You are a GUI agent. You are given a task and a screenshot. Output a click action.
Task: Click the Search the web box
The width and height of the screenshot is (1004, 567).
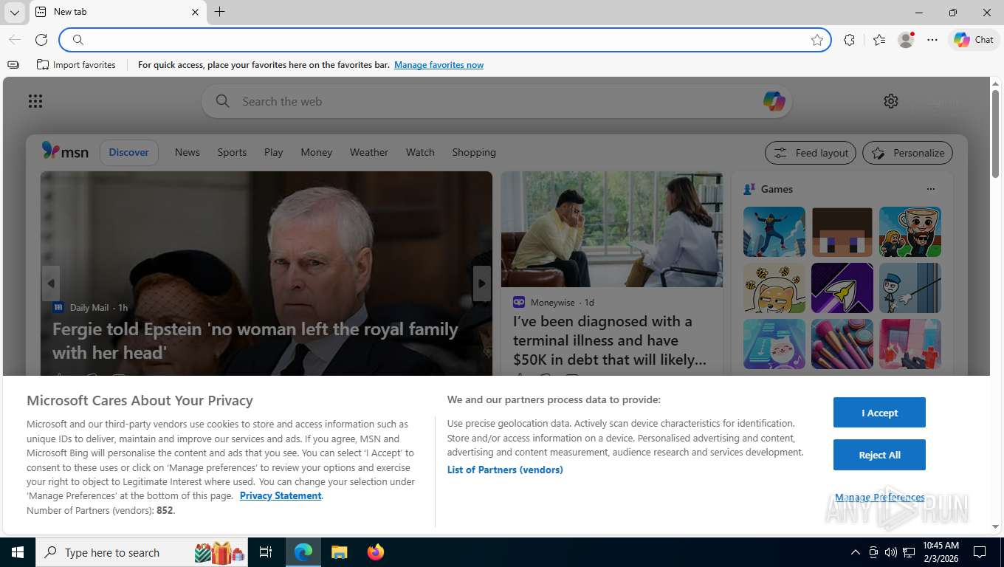[496, 101]
